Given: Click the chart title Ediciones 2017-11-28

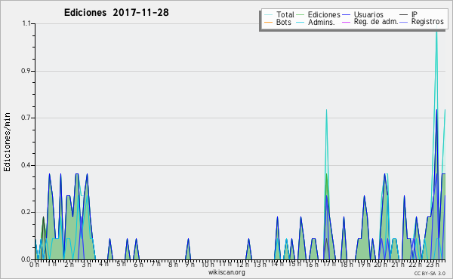Looking at the screenshot, I should (116, 13).
